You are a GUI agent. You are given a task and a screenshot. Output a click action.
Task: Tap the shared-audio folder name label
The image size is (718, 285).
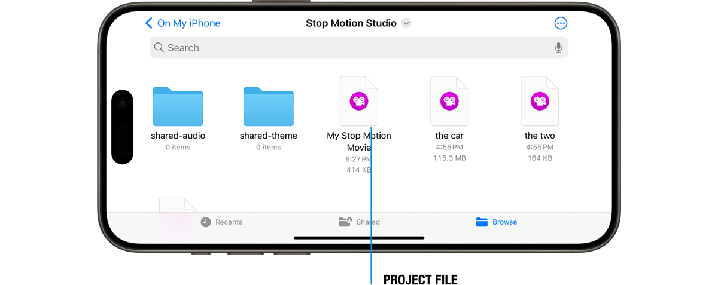point(178,136)
